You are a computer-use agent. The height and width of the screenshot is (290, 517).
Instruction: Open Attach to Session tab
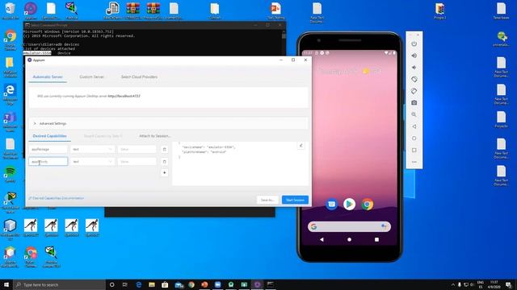coord(154,136)
